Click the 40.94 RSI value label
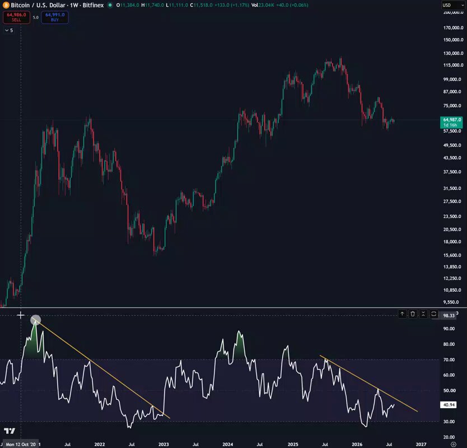The image size is (467, 448). pos(449,405)
